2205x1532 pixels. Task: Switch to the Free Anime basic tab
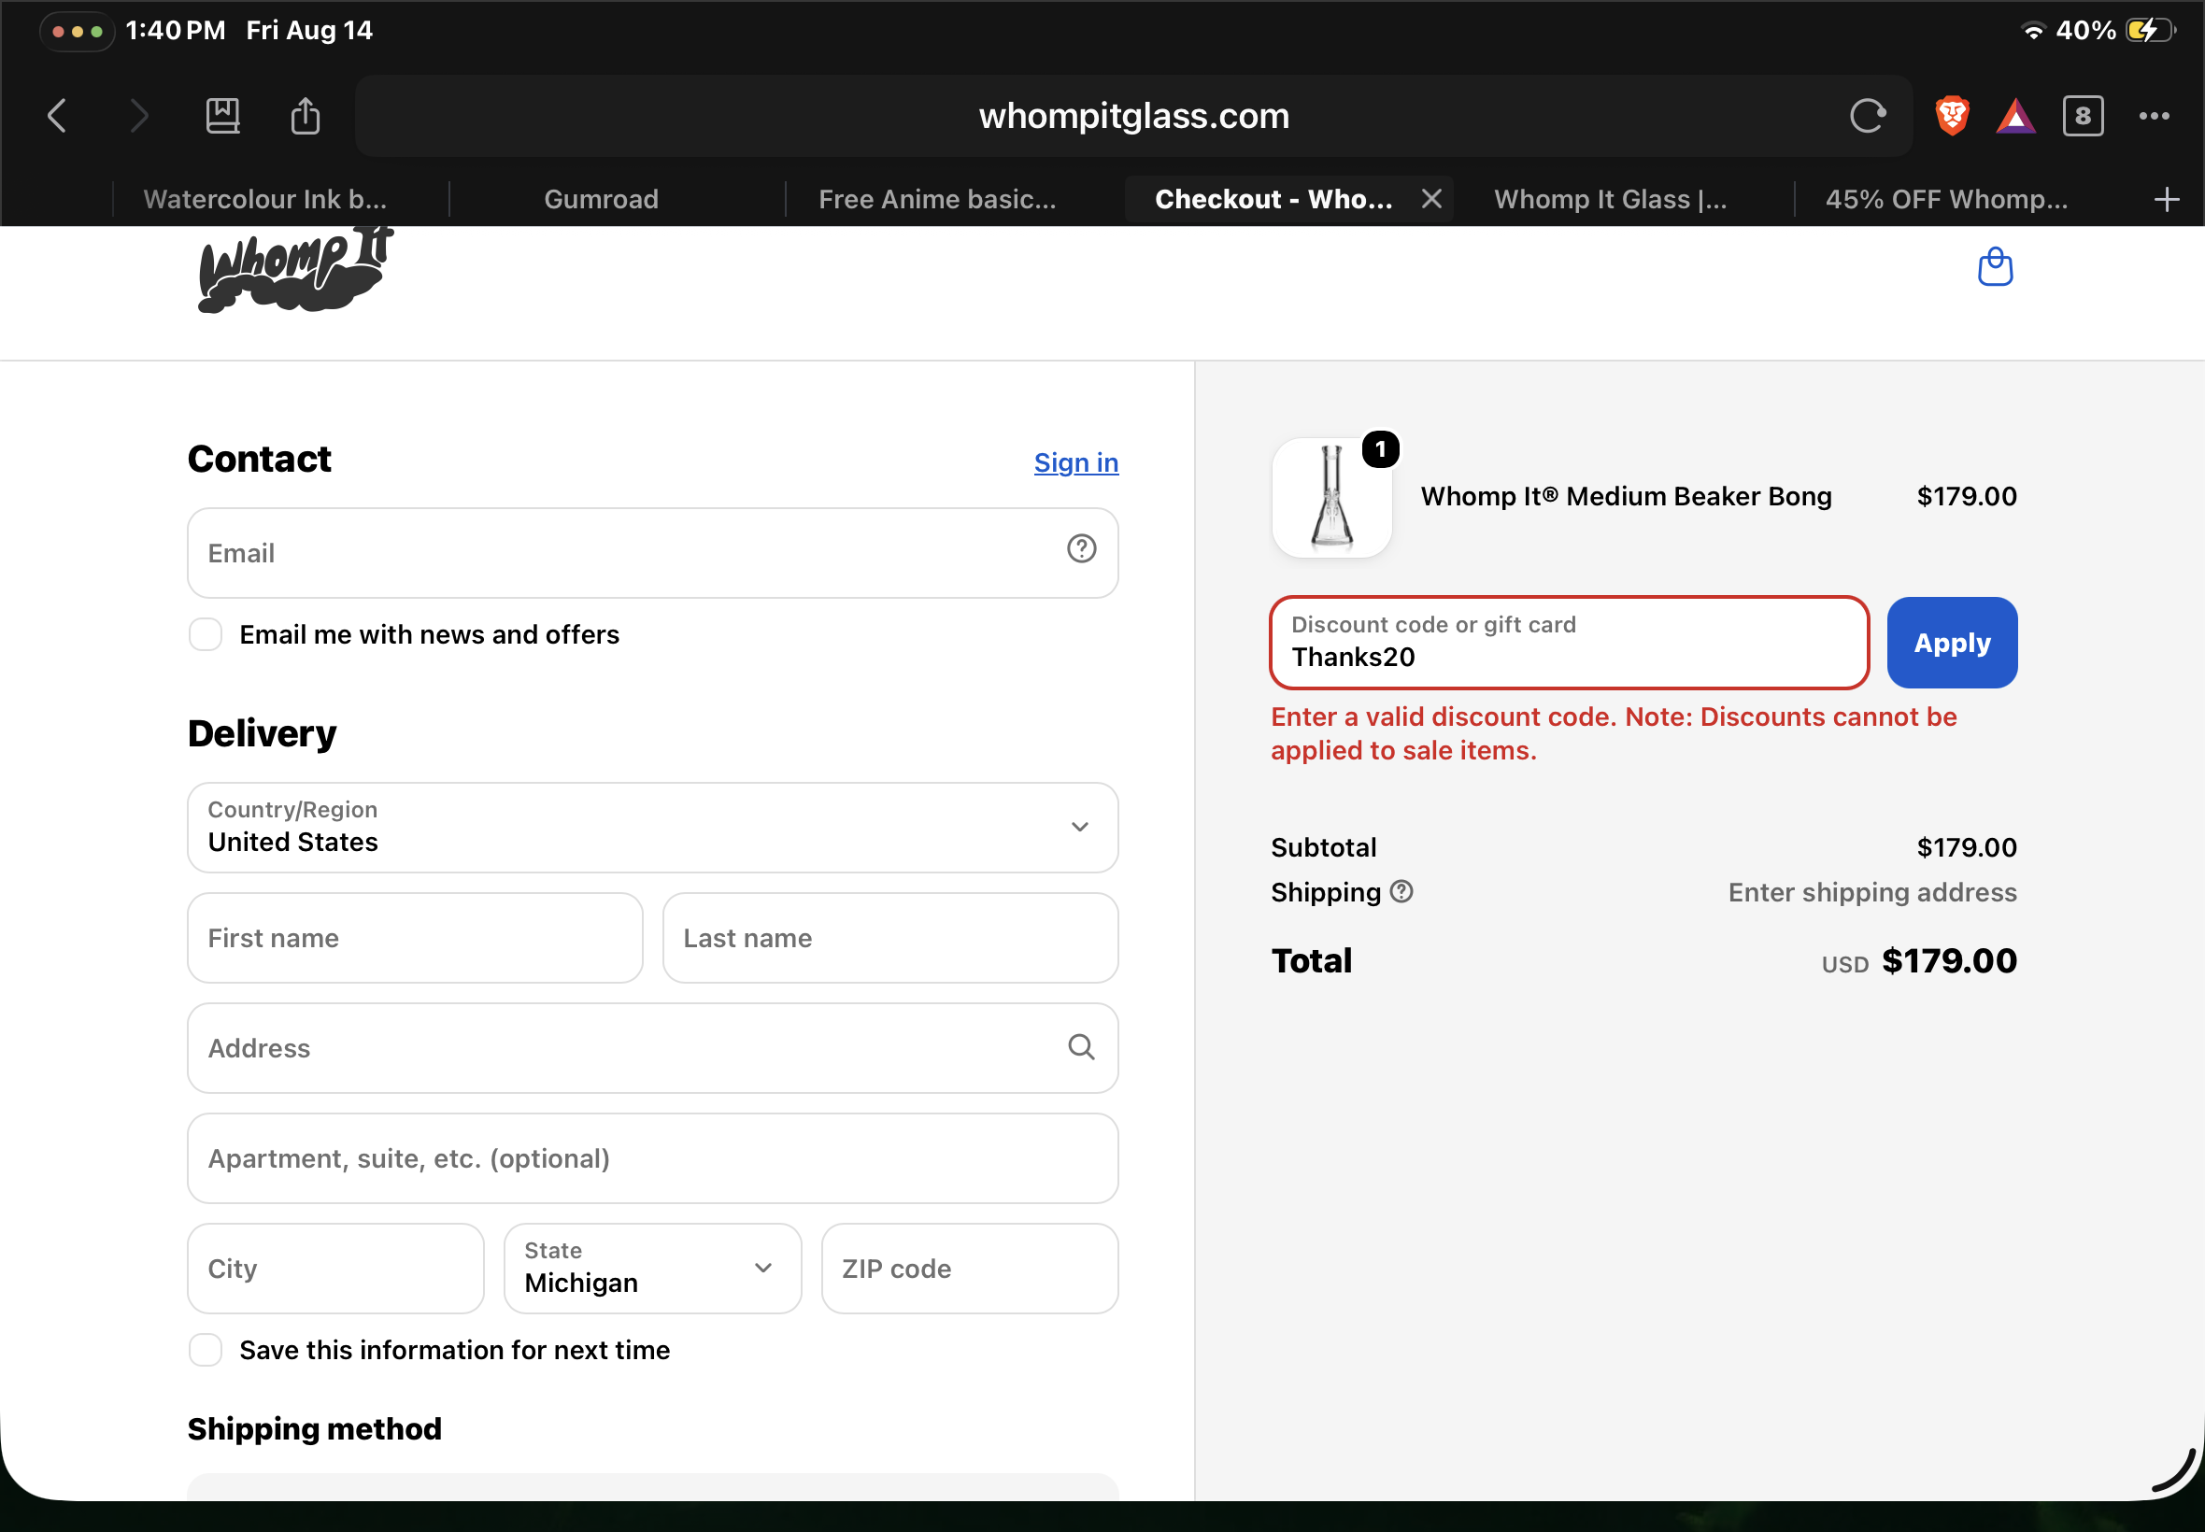(x=937, y=199)
